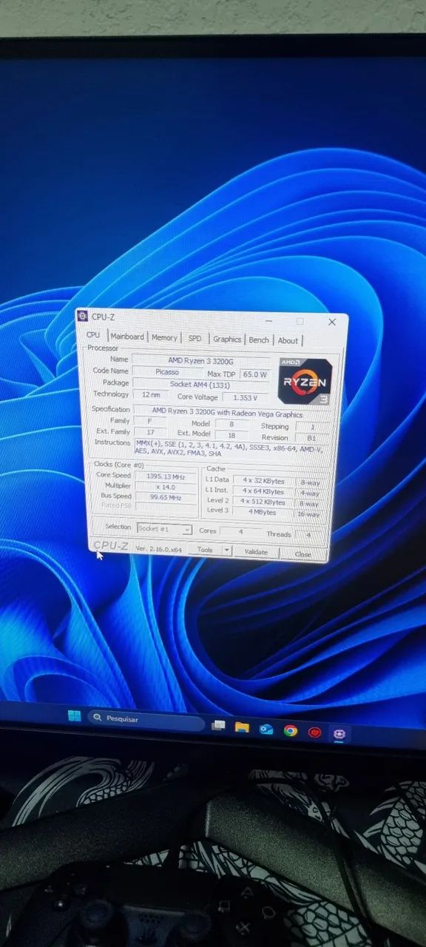The width and height of the screenshot is (426, 947).
Task: Click the L1 Inst. value 4 x 64 KBytes
Action: point(263,491)
